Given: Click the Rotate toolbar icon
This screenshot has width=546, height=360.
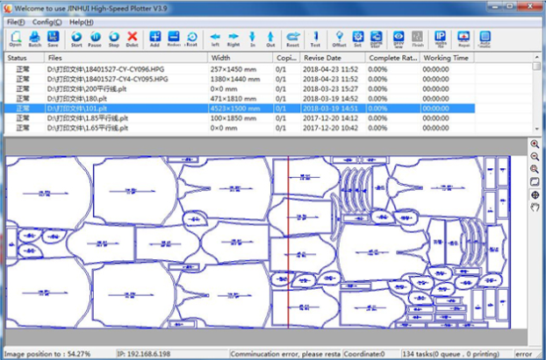Looking at the screenshot, I should [x=191, y=39].
